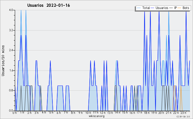Image resolution: width=193 pixels, height=119 pixels.
Task: Click the 'CC BY-SA 3.0' license text
Action: (183, 117)
